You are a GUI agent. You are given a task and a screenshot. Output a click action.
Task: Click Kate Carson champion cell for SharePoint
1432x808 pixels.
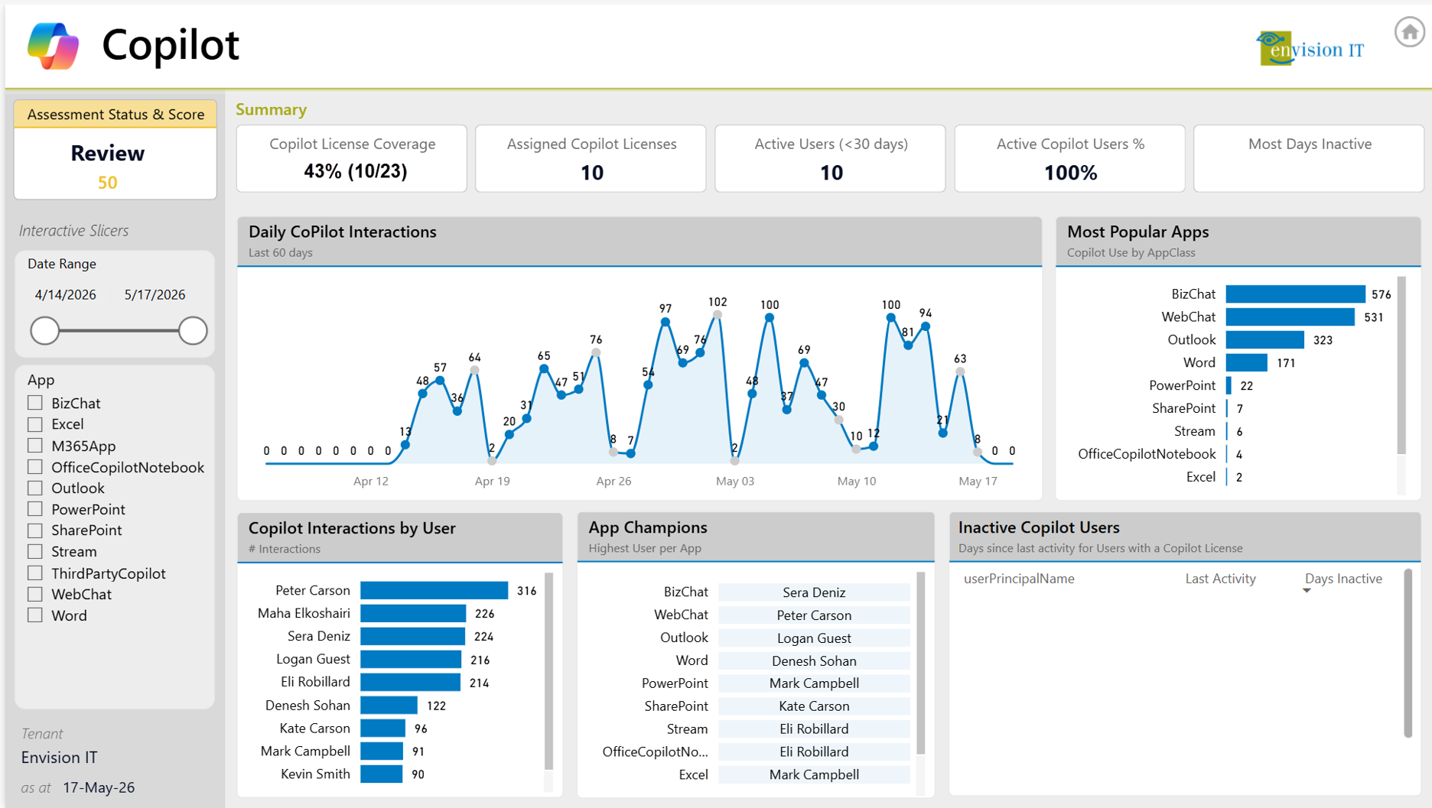(814, 706)
